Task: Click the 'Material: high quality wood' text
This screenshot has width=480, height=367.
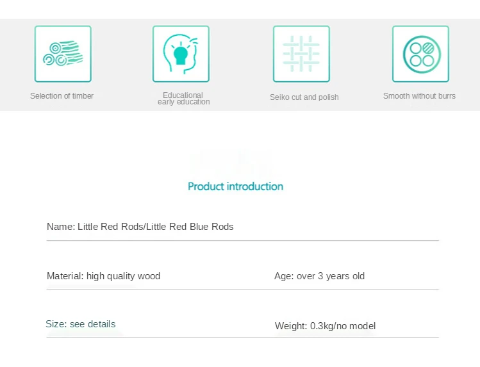Action: pos(103,276)
